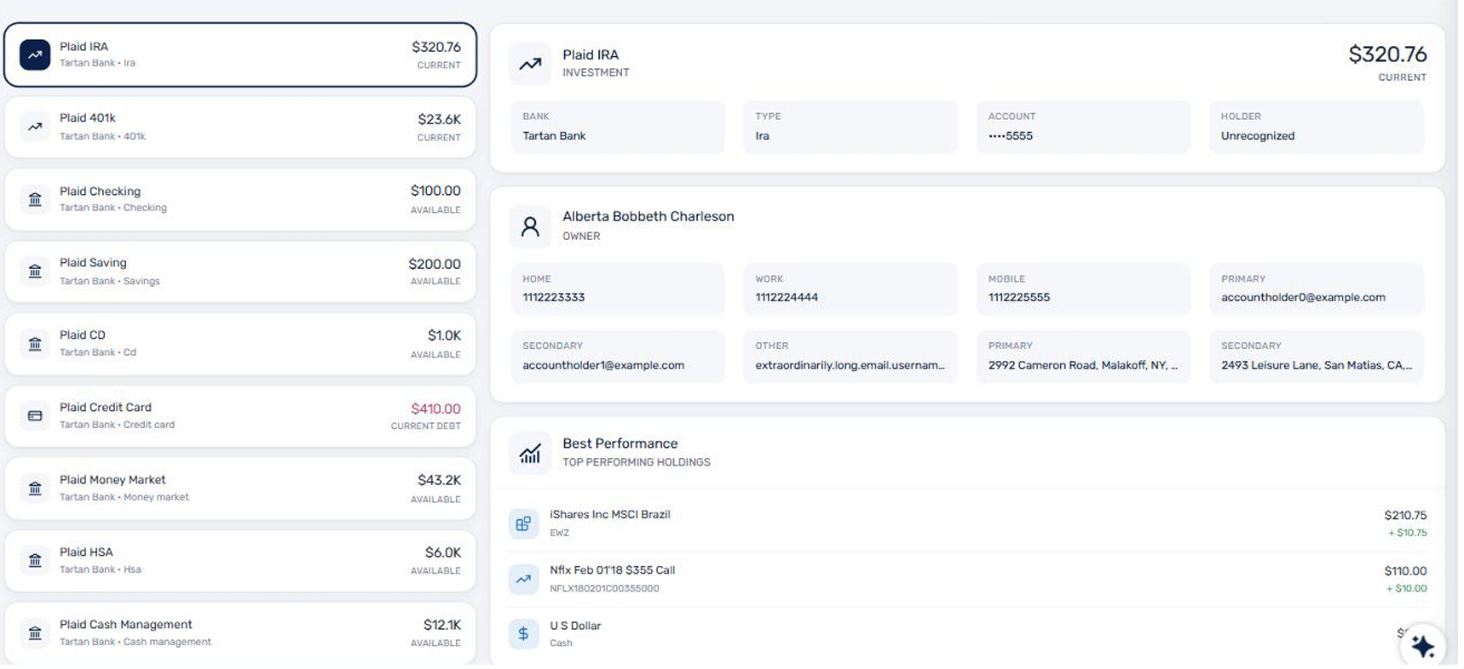Click the $6.0K Plaid HSA available balance
The height and width of the screenshot is (669, 1464).
point(443,553)
